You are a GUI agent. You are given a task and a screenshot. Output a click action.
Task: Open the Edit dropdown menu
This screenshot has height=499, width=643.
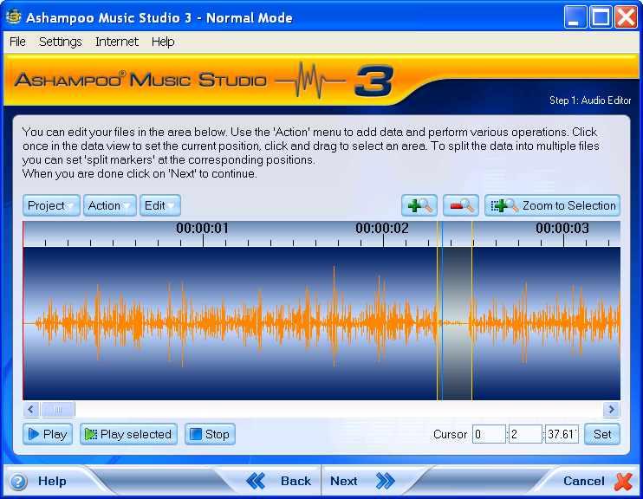click(160, 205)
